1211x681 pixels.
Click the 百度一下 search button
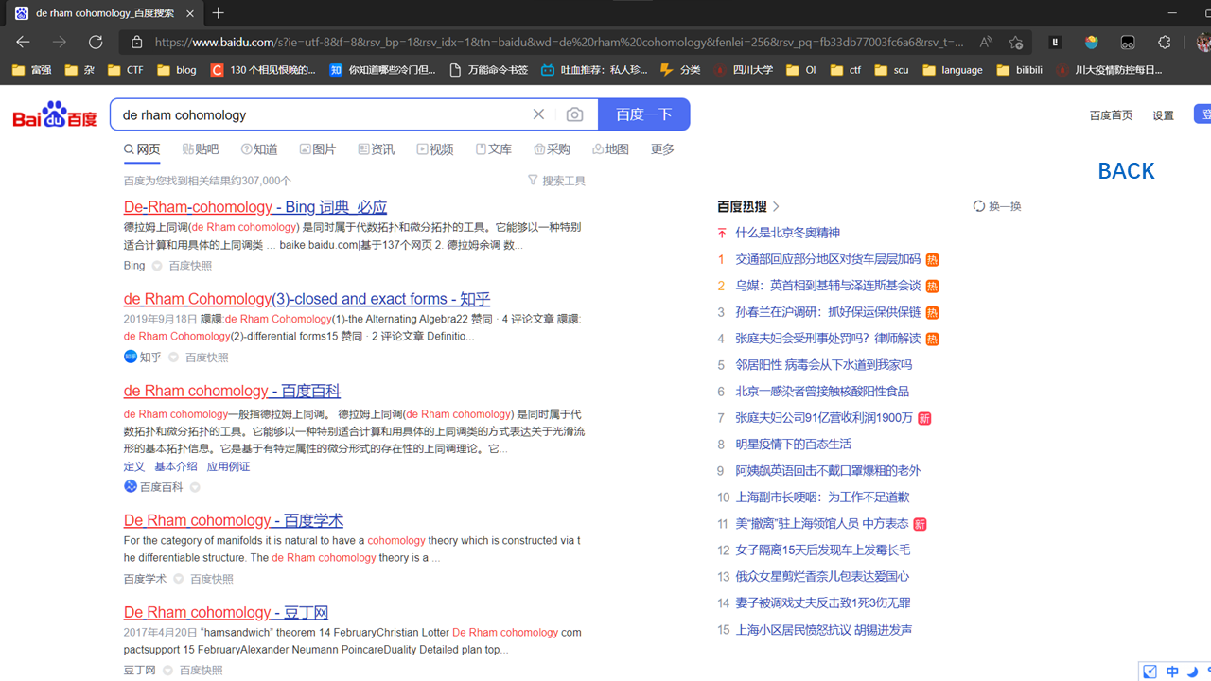pos(644,114)
